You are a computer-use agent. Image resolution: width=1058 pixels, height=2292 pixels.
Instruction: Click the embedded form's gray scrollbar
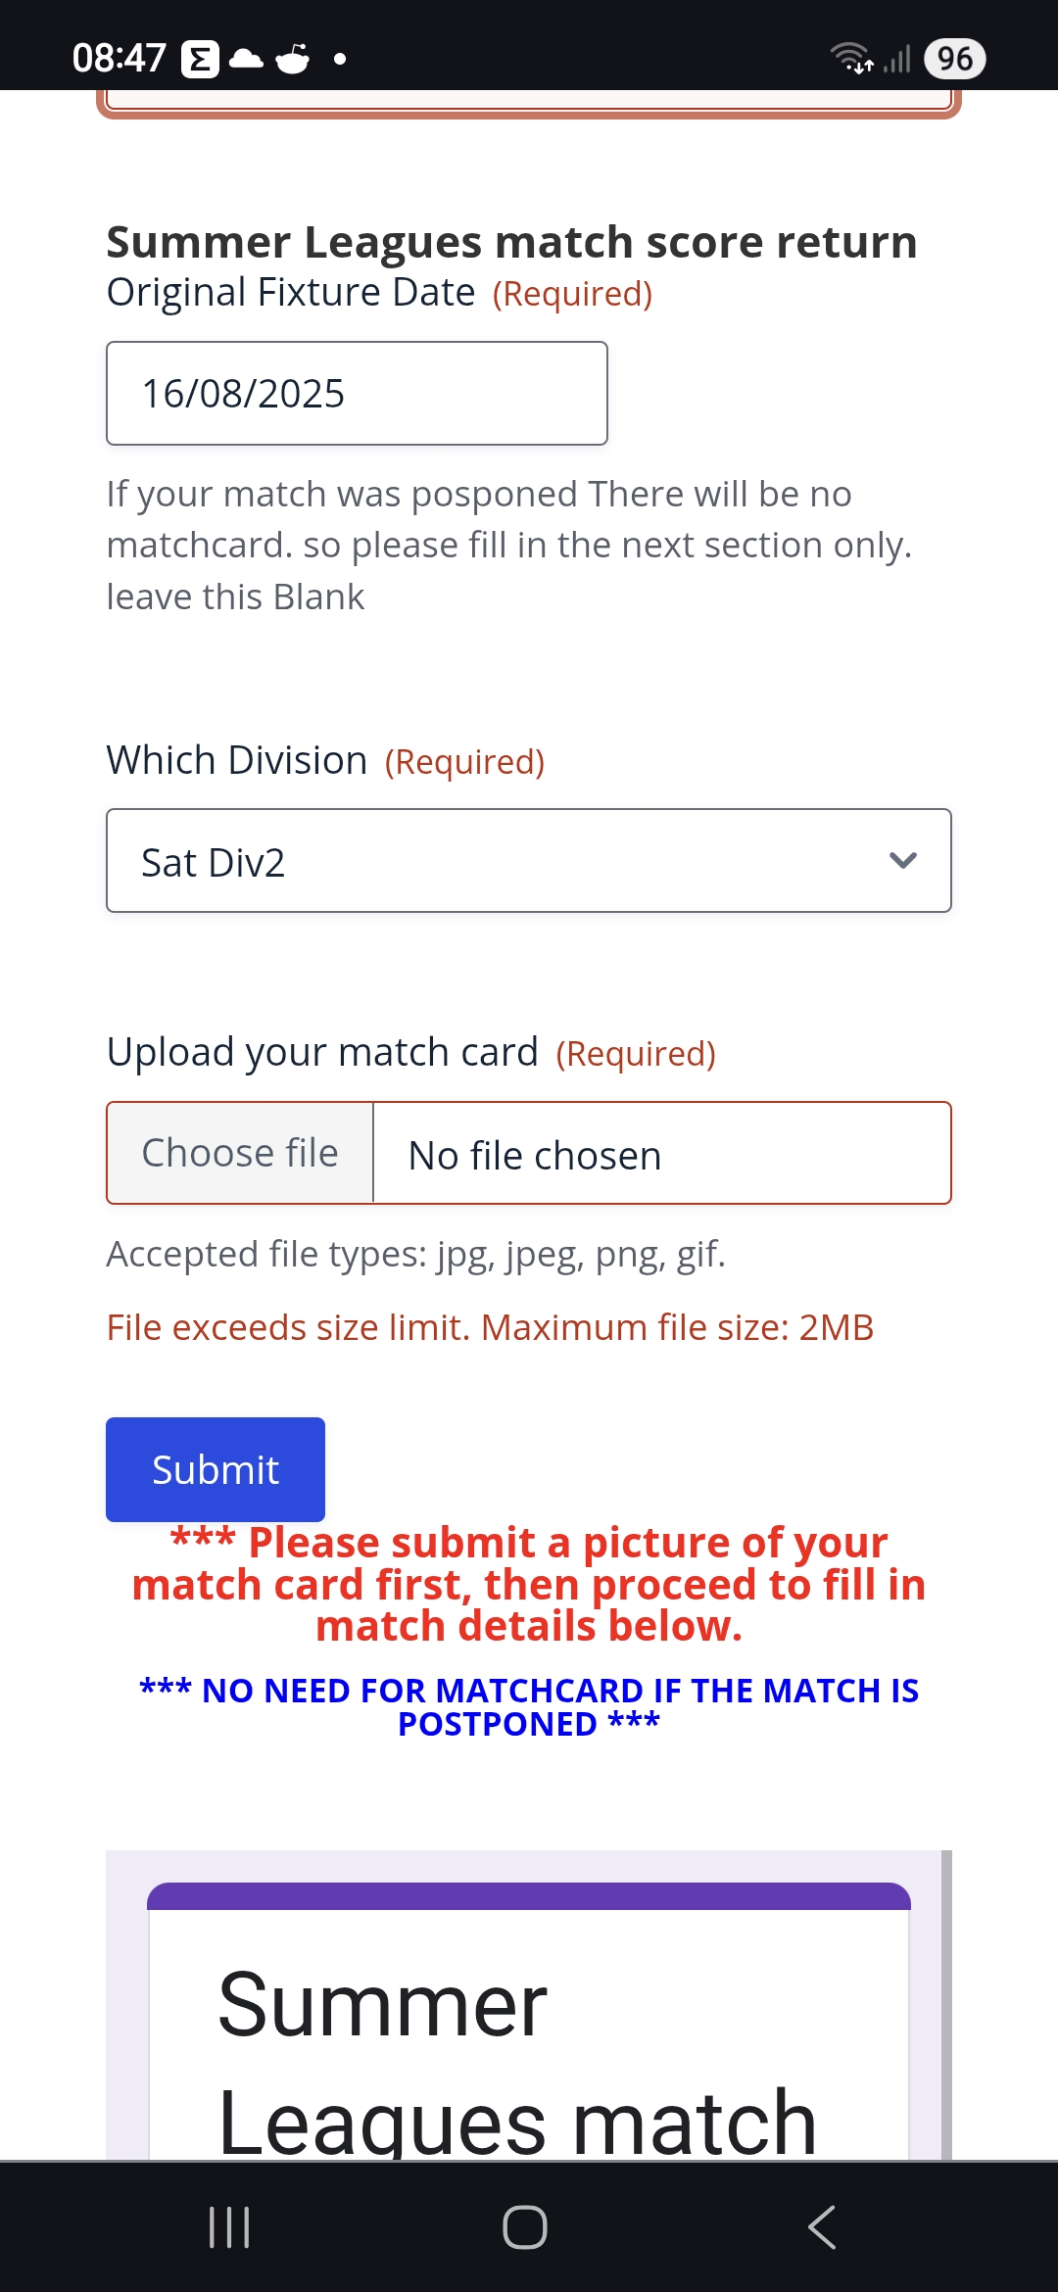click(x=946, y=2004)
